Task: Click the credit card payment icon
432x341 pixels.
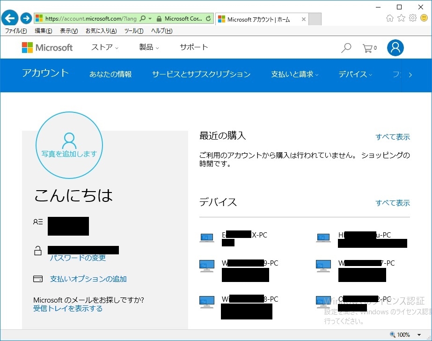Action: point(38,279)
